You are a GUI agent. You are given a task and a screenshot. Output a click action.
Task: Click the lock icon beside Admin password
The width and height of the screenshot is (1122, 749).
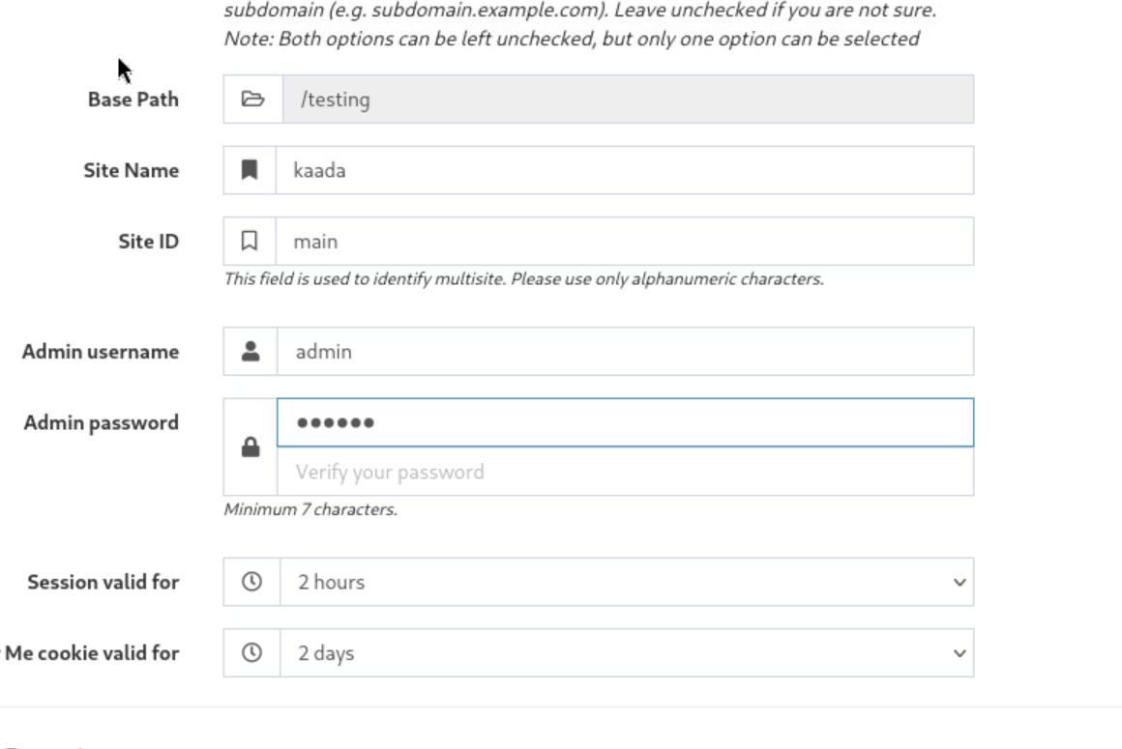click(251, 447)
